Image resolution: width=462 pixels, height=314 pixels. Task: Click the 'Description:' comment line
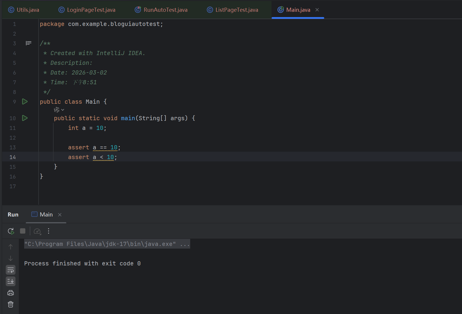(68, 63)
